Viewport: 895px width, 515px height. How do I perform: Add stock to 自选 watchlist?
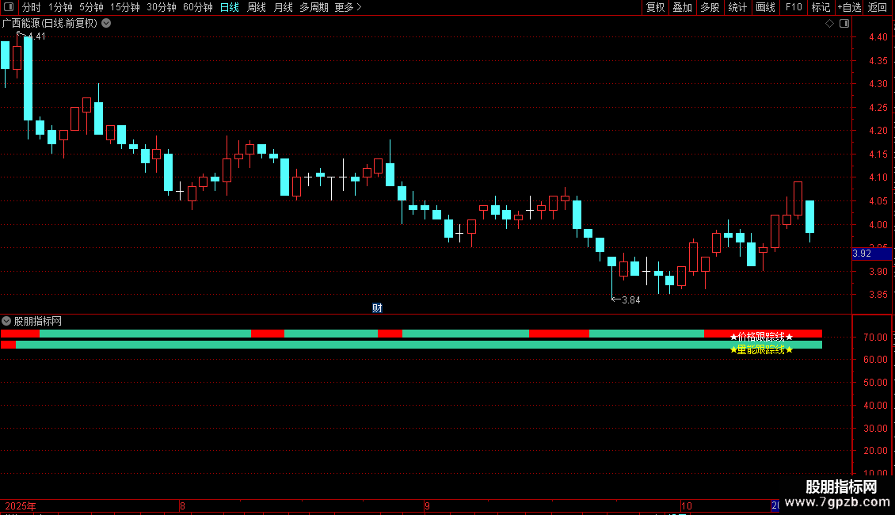pos(849,7)
